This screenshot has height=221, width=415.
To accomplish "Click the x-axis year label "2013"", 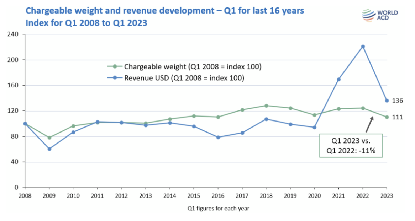I will 146,196.
